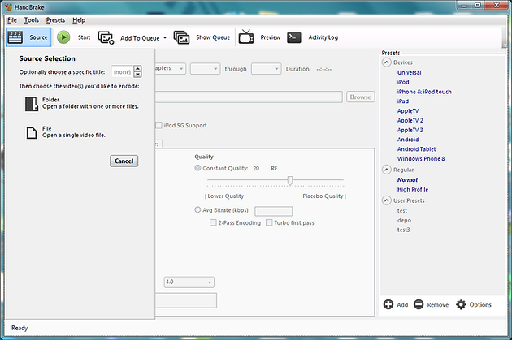Select the Windows Phone 8 preset
Image resolution: width=512 pixels, height=340 pixels.
[x=421, y=158]
